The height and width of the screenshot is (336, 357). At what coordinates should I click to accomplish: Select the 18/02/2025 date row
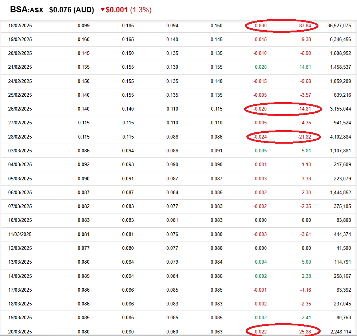(20, 25)
